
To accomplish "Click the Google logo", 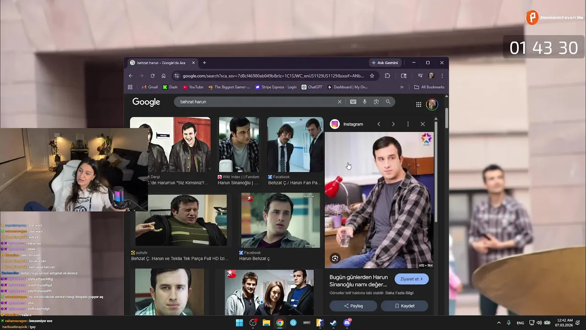I will [146, 102].
